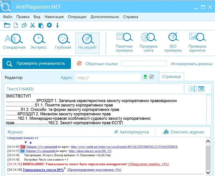This screenshot has height=176, width=215.
Task: Open settings with the gear icon
Action: click(x=49, y=25)
